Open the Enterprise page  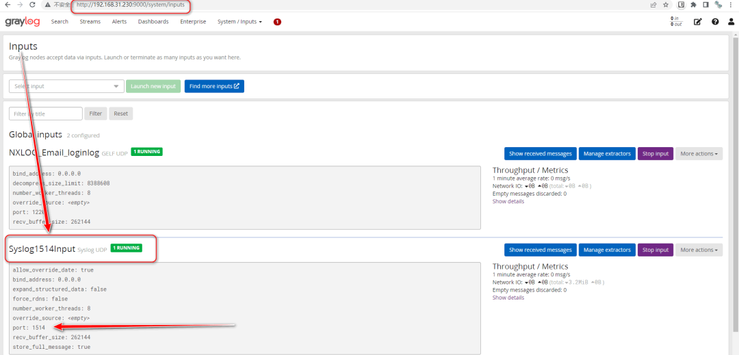(x=193, y=22)
